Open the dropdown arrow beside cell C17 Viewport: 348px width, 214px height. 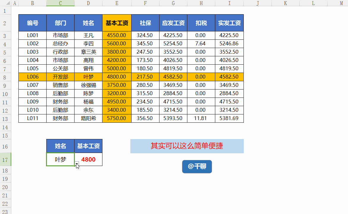pyautogui.click(x=77, y=164)
